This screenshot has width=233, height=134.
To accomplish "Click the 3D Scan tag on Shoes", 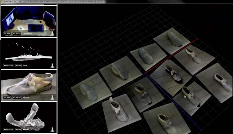I will pyautogui.click(x=16, y=98).
